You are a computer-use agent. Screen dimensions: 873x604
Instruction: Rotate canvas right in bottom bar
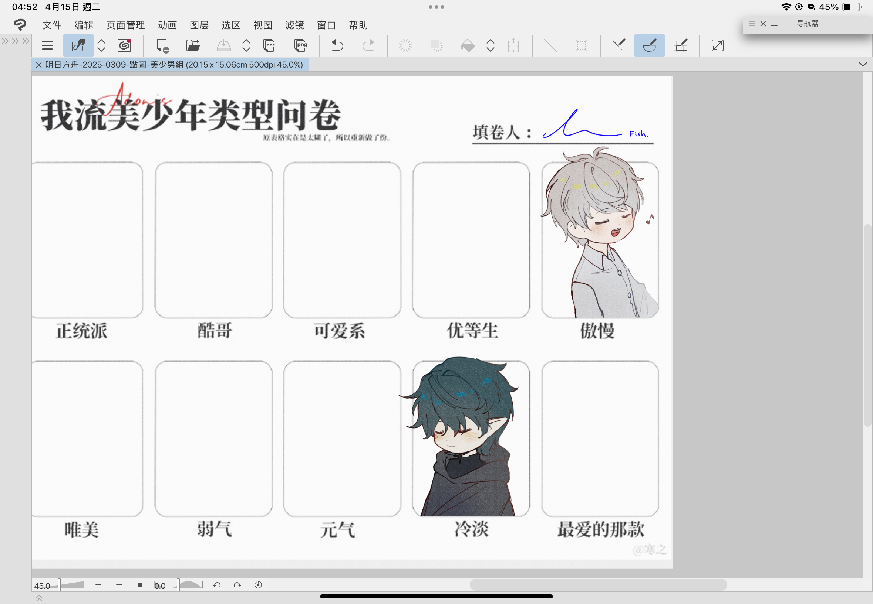237,585
